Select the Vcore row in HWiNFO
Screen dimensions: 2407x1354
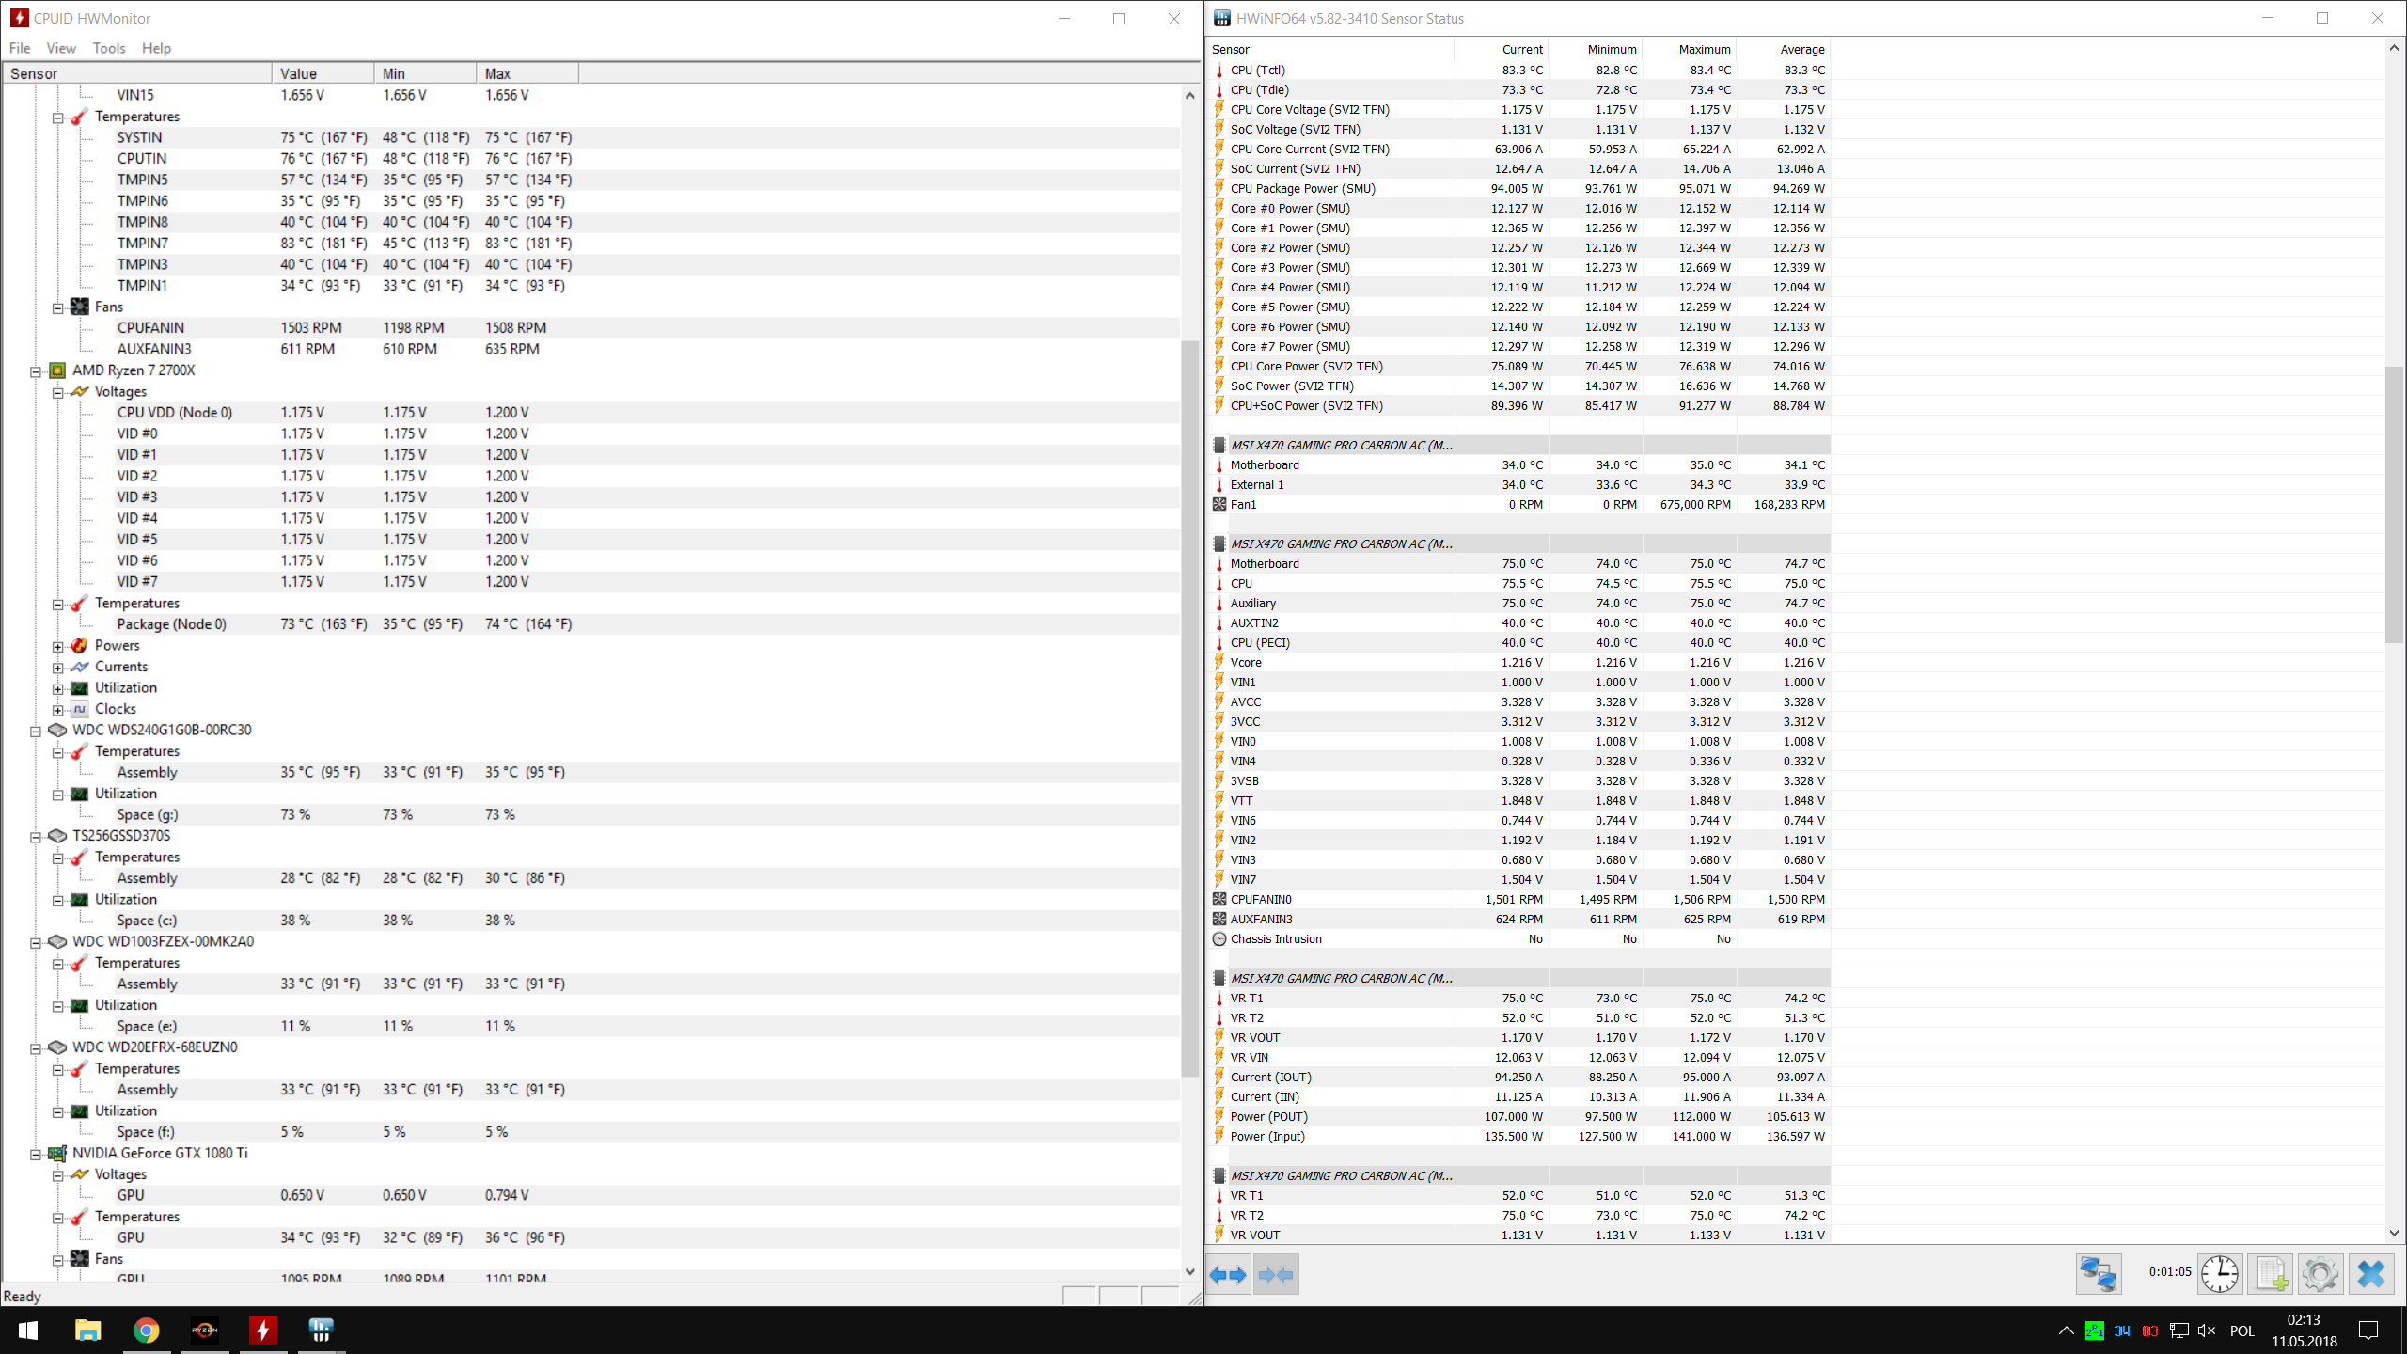(1520, 663)
